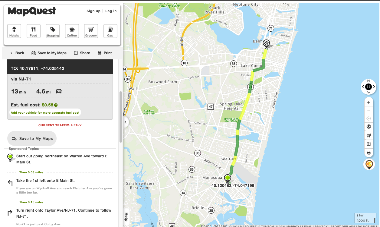Image resolution: width=380 pixels, height=227 pixels.
Task: Click the MapQuest logo
Action: 32,11
